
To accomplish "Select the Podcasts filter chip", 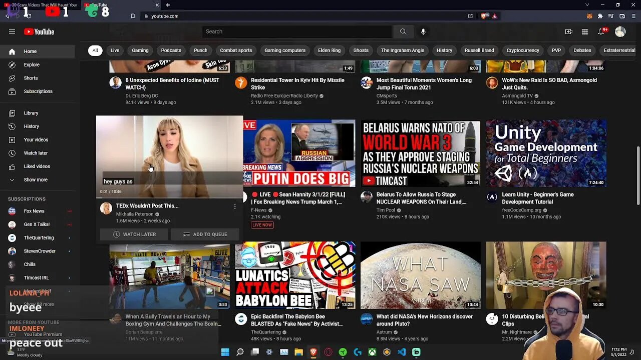I will point(171,50).
